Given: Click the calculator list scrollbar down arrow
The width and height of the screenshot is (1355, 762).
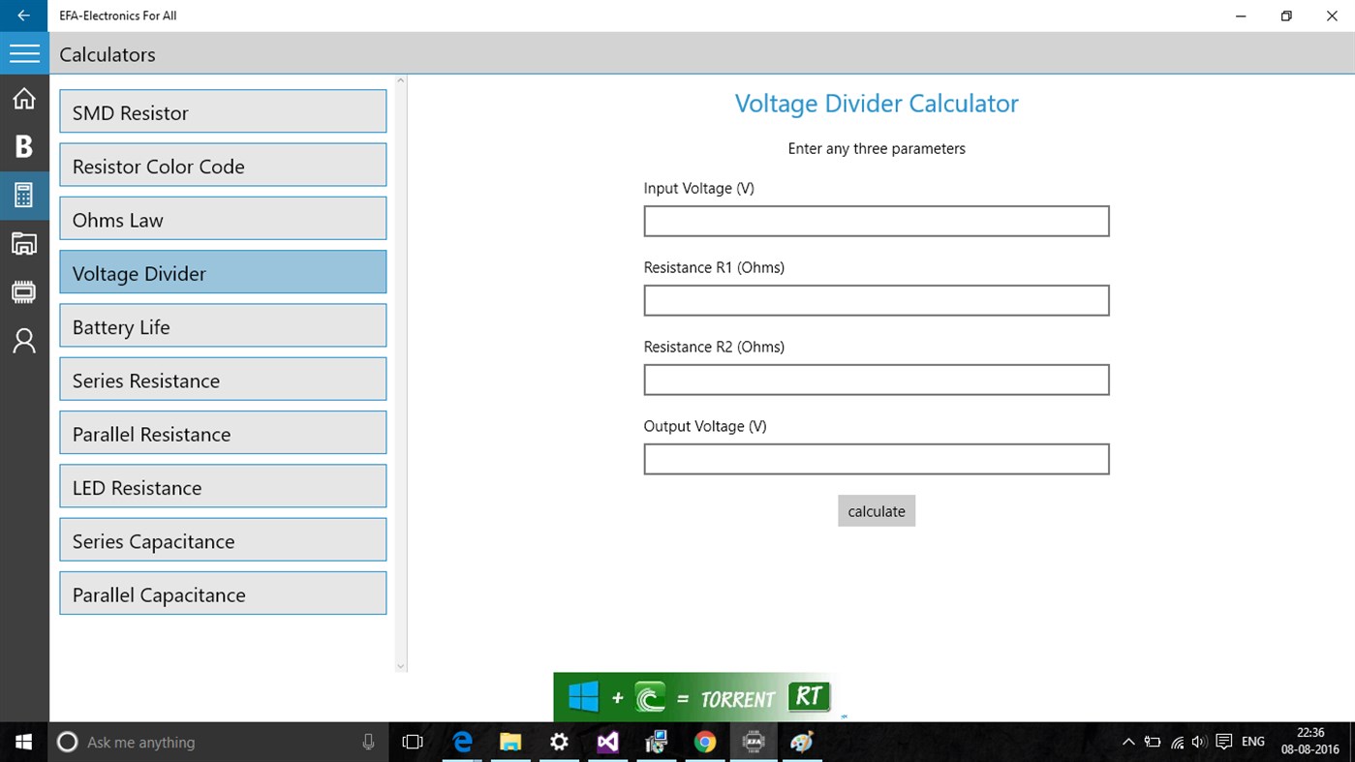Looking at the screenshot, I should click(x=401, y=666).
